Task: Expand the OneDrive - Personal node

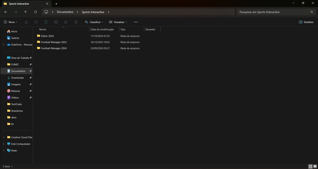Action: (4, 45)
